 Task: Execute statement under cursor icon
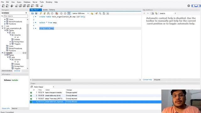point(45,13)
